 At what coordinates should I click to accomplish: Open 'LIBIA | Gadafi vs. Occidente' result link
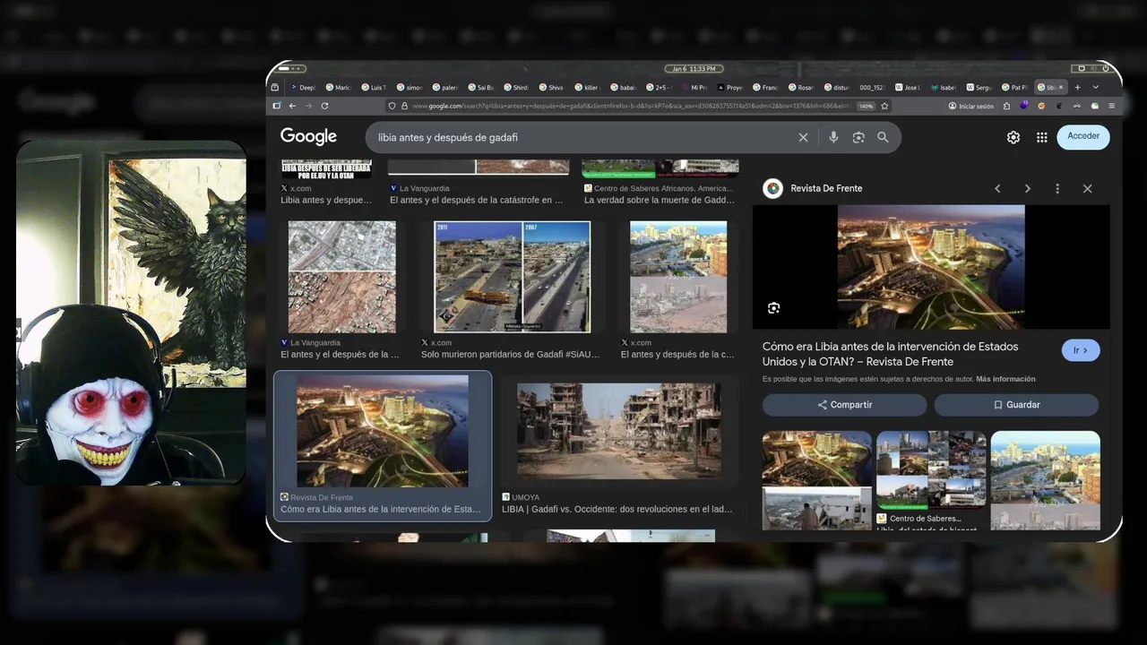617,509
